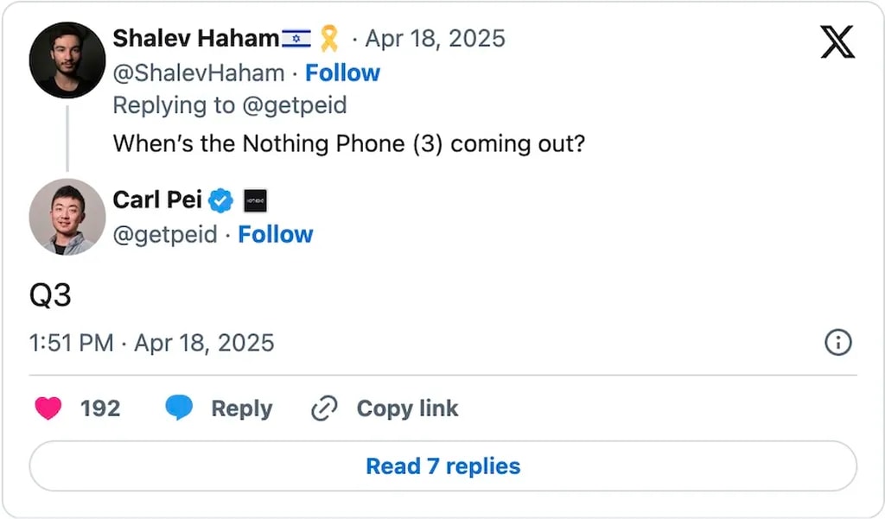
Task: Open the Nothing Phone (3) question tweet
Action: (x=348, y=142)
